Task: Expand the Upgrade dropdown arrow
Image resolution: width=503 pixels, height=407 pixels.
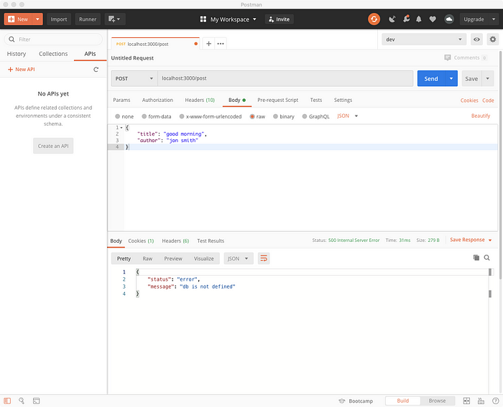Action: 494,19
